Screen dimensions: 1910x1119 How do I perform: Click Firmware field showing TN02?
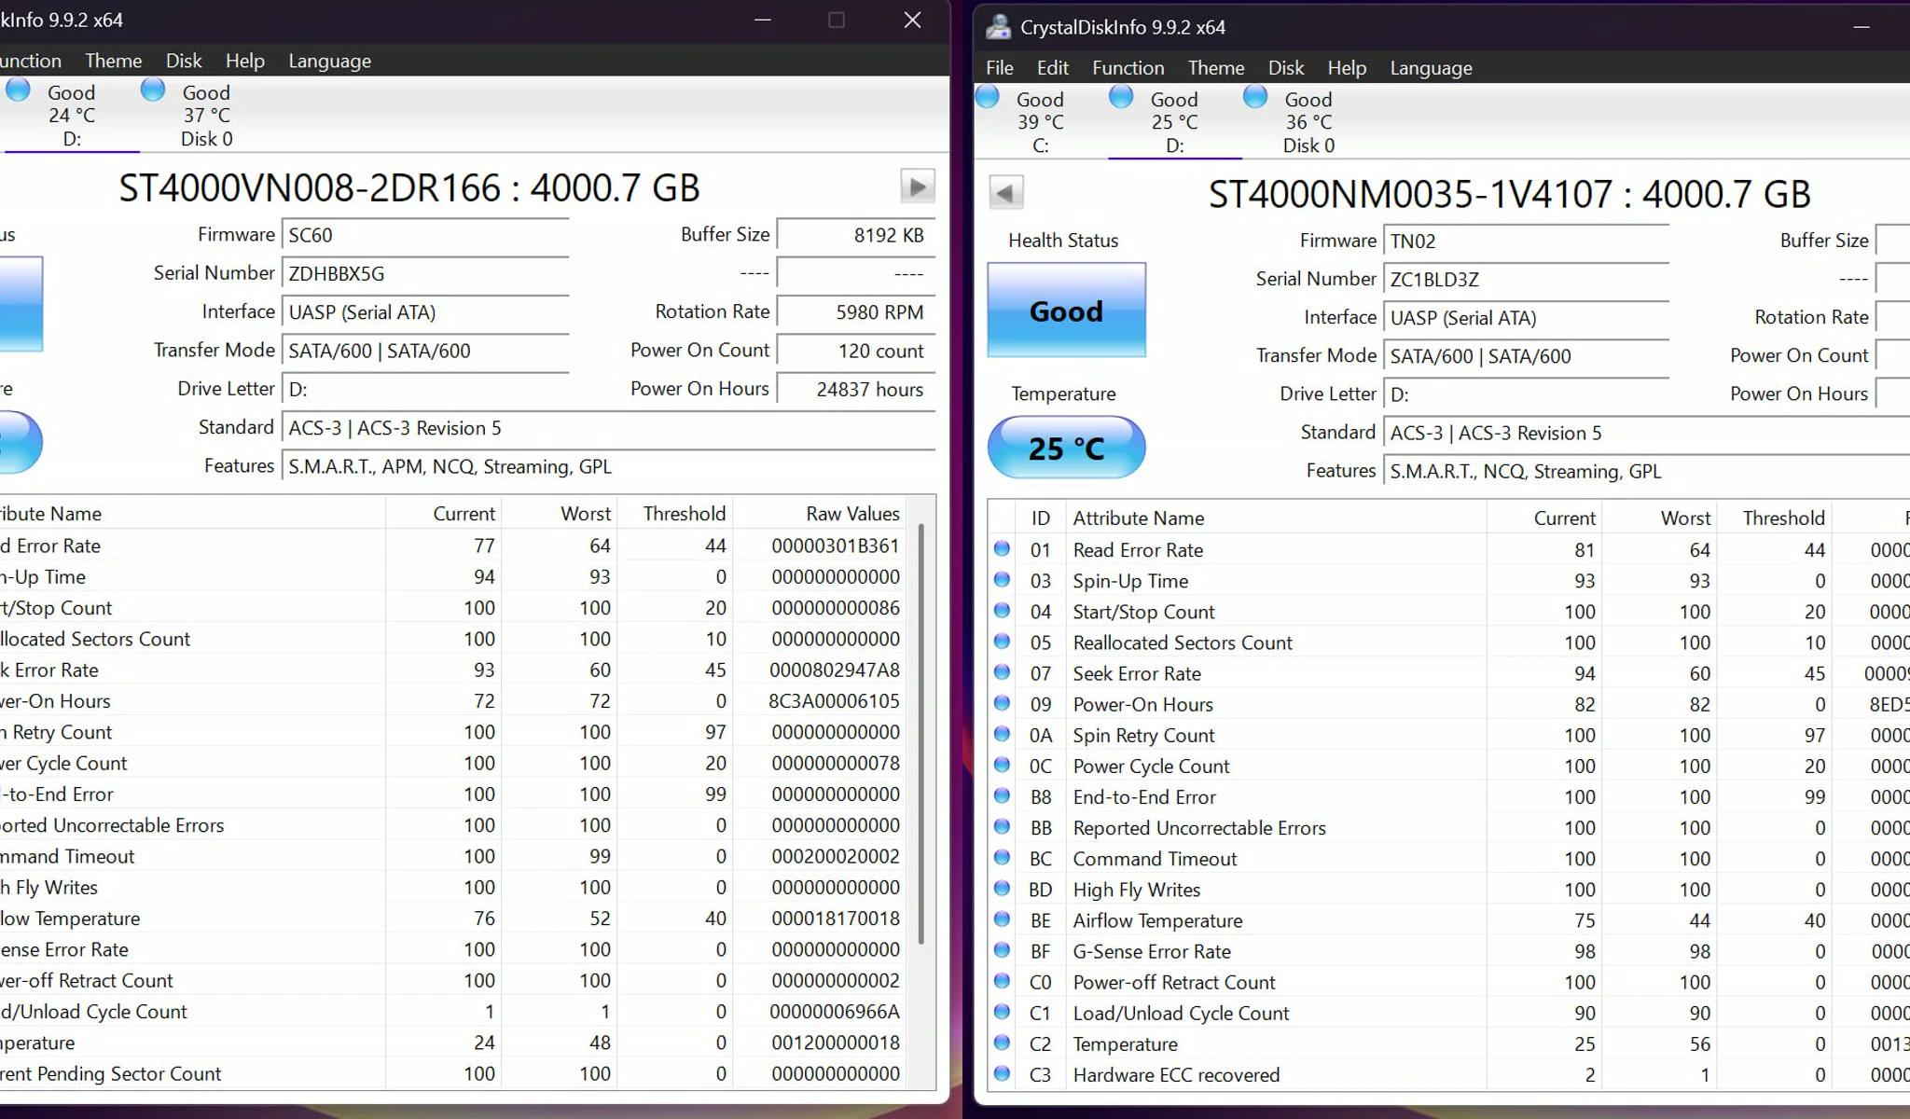[1526, 242]
